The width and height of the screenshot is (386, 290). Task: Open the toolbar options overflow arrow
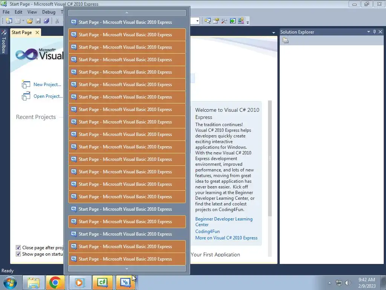(x=248, y=22)
